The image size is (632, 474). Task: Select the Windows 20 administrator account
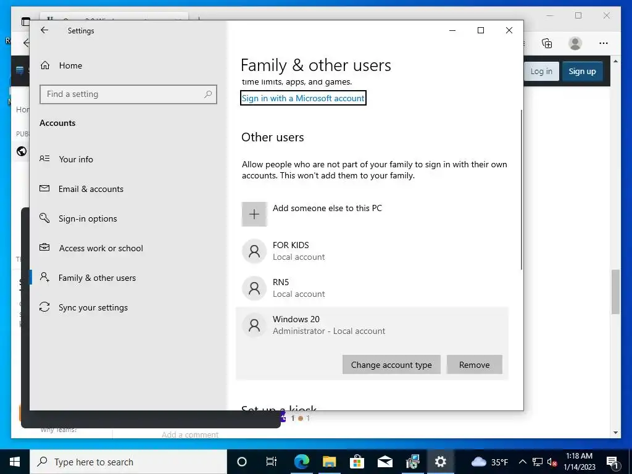pos(372,325)
